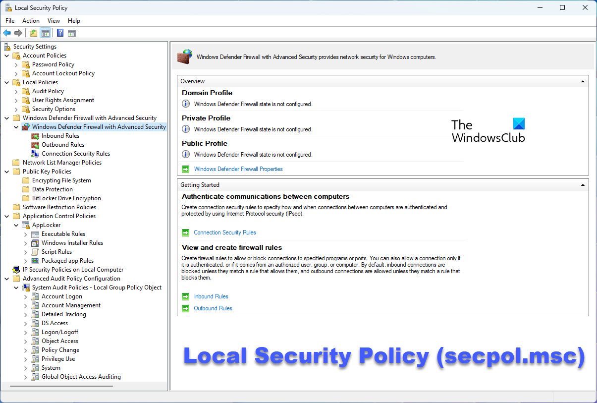Click the firewall brick icon in the details pane
This screenshot has height=403, width=597.
coord(184,57)
